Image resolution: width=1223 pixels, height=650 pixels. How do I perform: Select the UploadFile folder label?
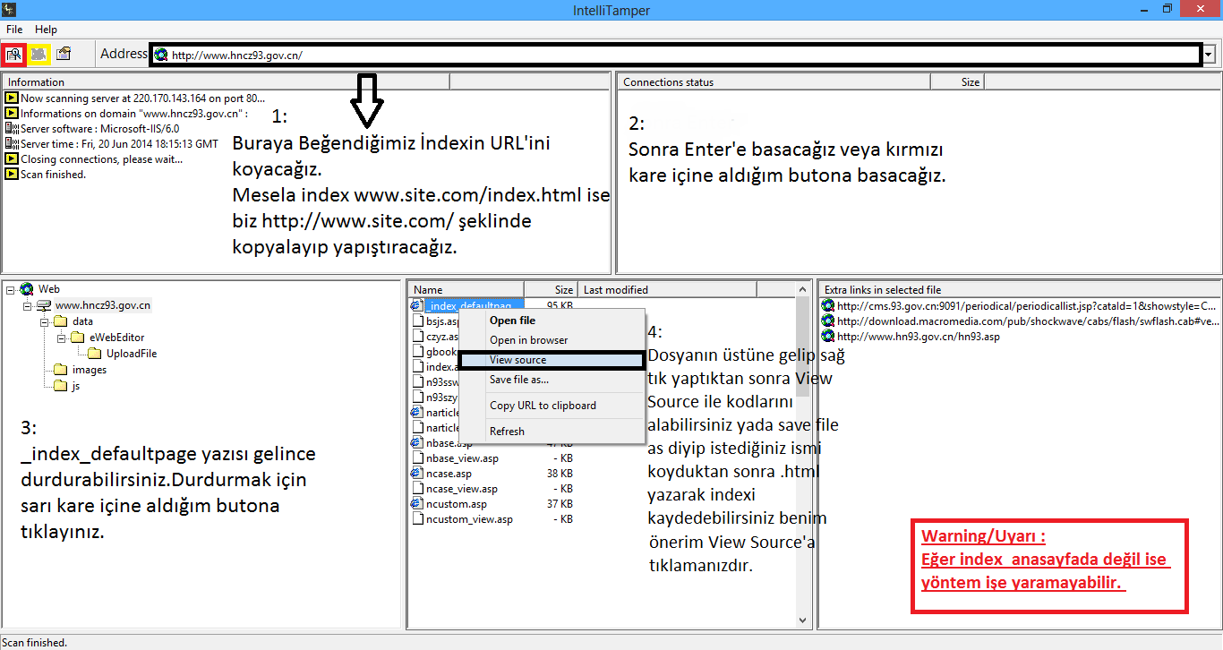point(132,354)
